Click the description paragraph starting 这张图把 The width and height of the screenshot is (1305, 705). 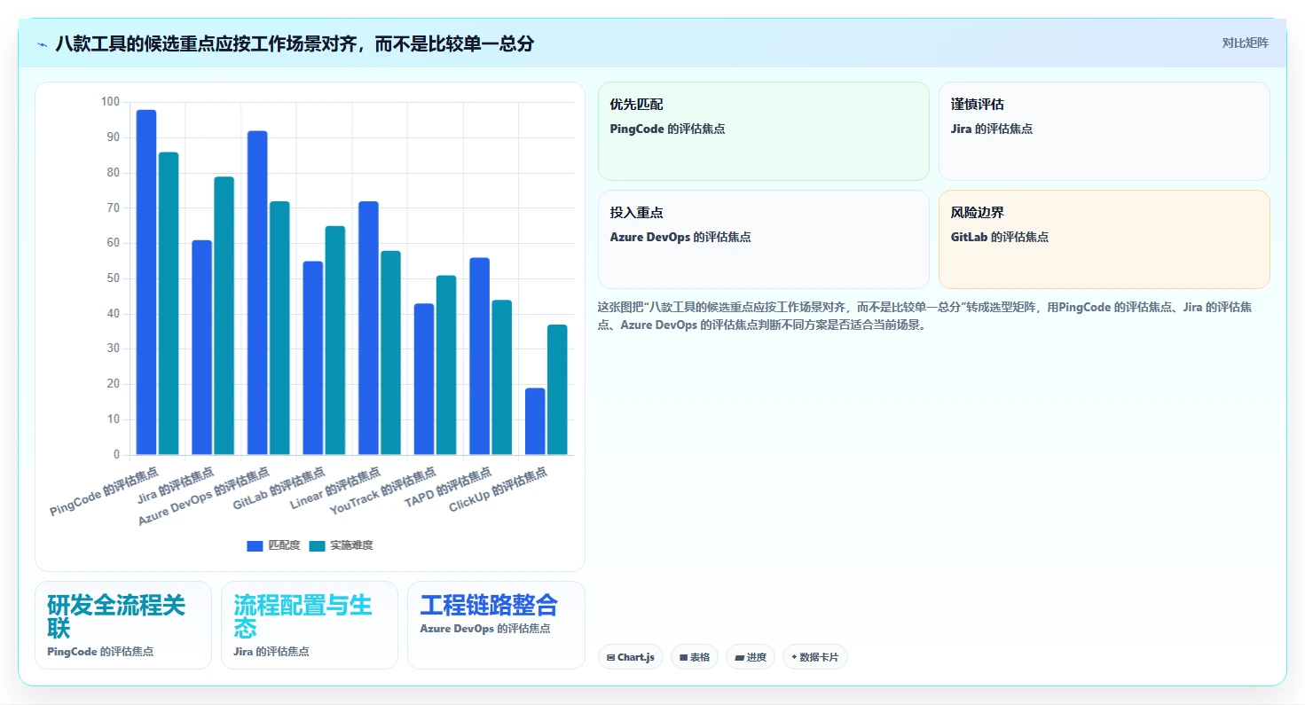925,316
